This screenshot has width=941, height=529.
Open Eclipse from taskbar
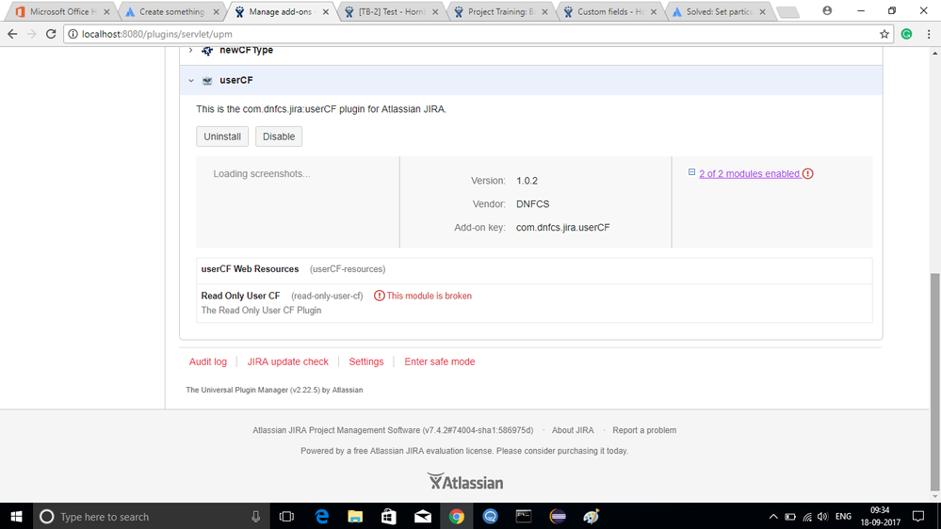pos(558,517)
